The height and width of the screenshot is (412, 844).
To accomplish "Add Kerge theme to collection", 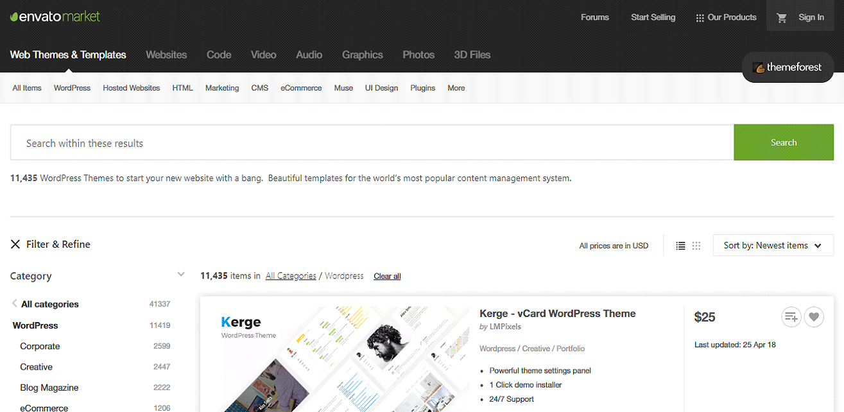I will [791, 316].
